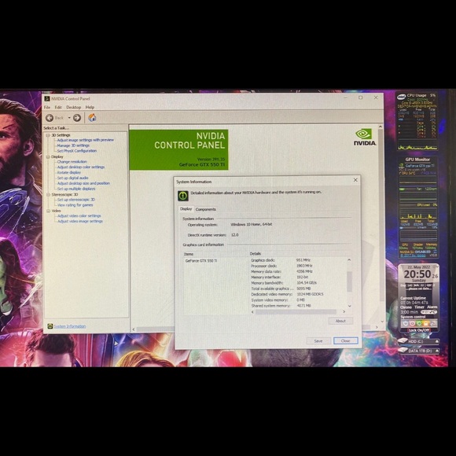
Task: Click the System Information icon at bottom left
Action: (x=50, y=326)
